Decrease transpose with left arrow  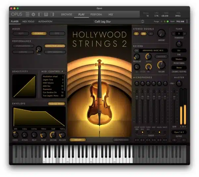point(173,33)
